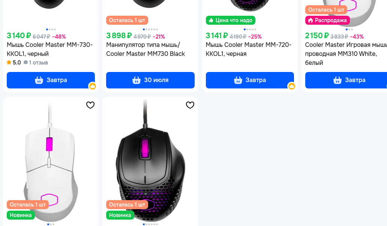Click the basket icon on the MM310 White button
This screenshot has height=226, width=387.
(337, 80)
